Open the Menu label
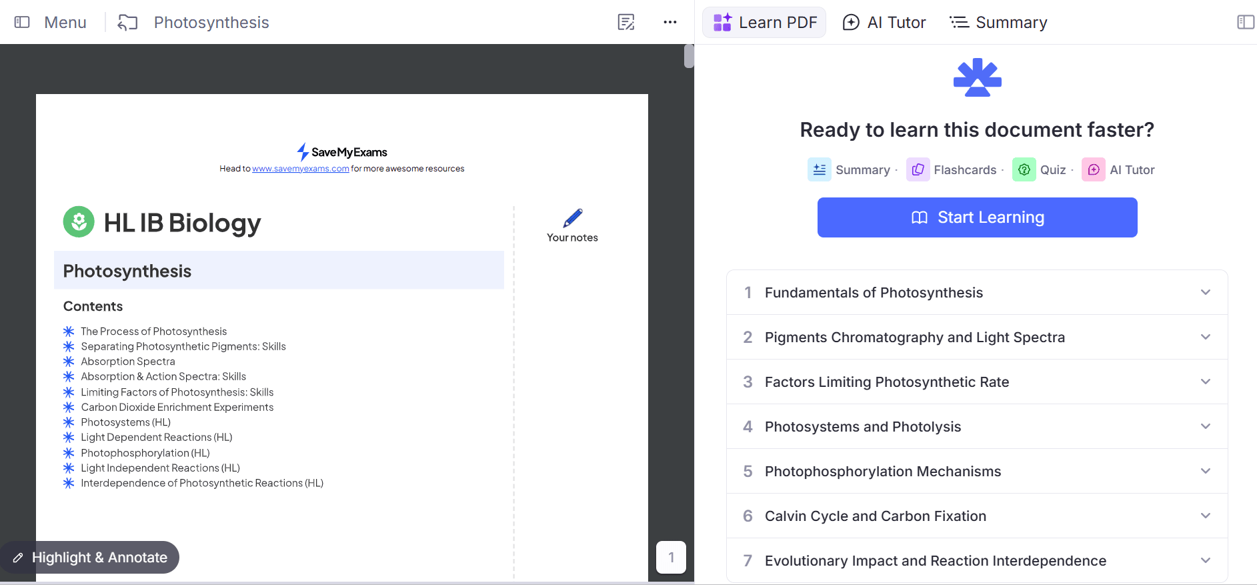 coord(65,22)
